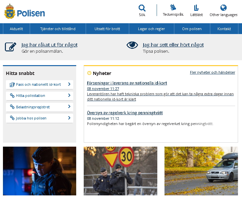Click the Sök label
The image size is (242, 199).
(142, 15)
